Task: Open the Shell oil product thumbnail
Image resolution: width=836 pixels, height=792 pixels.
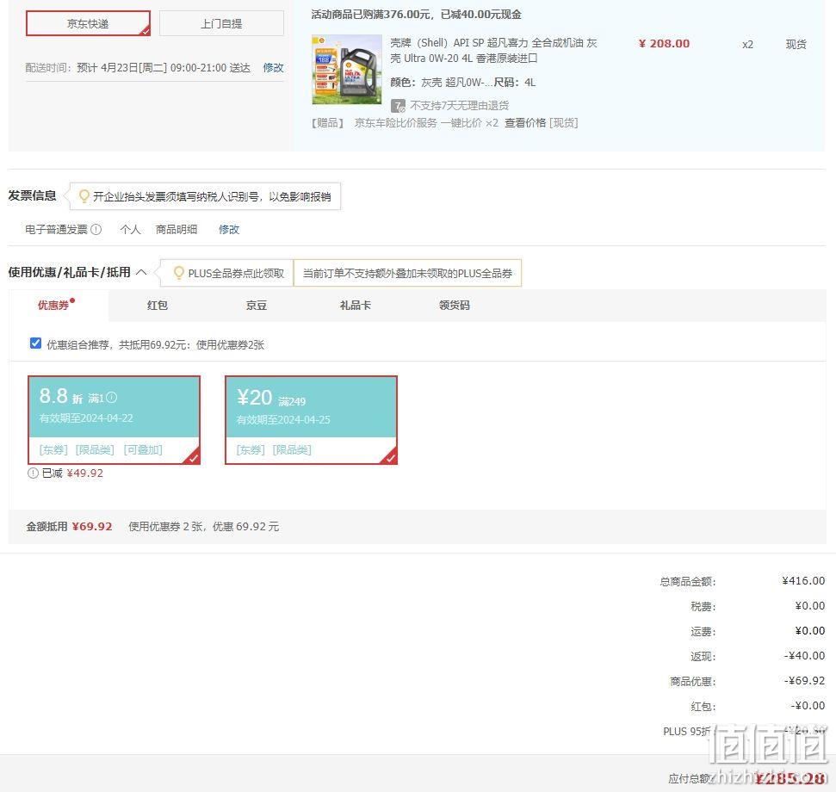Action: coord(347,69)
